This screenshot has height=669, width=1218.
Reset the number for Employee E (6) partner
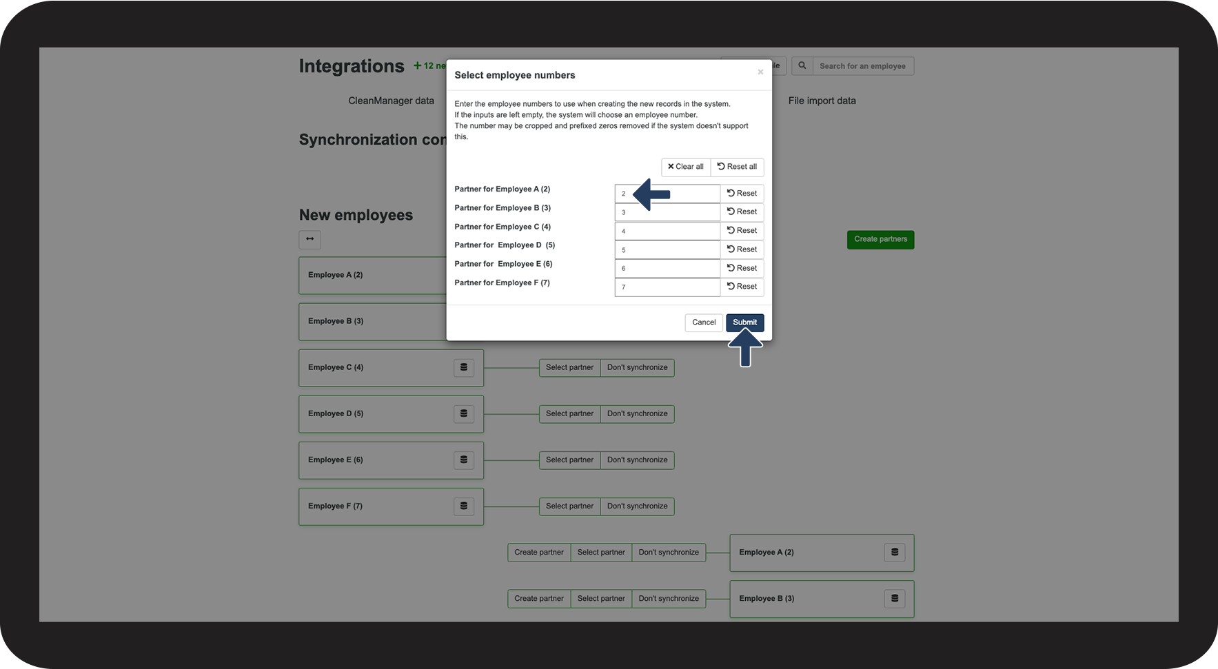[742, 268]
